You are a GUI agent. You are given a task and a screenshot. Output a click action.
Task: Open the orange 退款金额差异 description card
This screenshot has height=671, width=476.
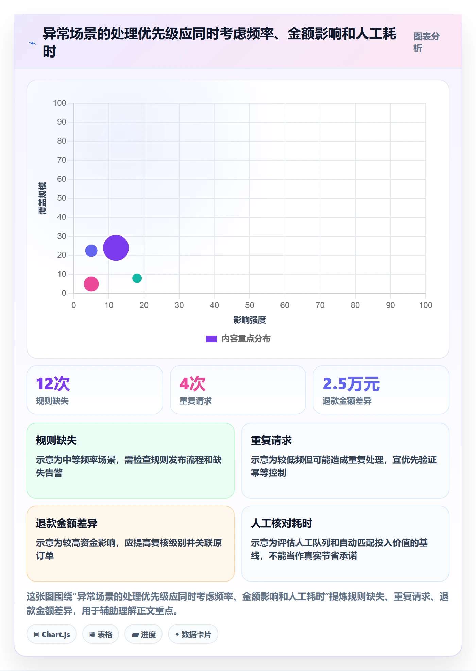tap(131, 544)
